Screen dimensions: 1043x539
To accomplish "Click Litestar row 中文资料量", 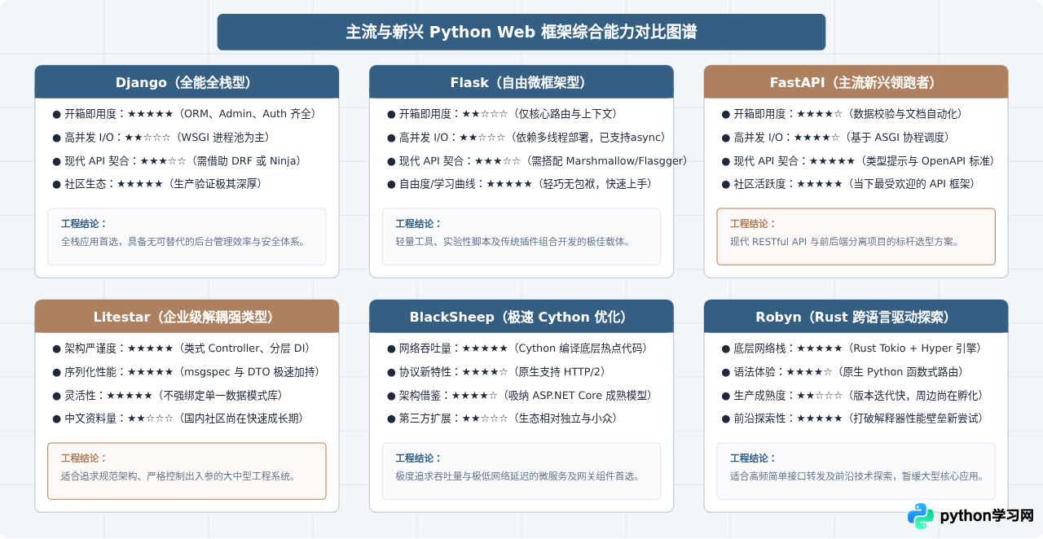I will click(181, 418).
